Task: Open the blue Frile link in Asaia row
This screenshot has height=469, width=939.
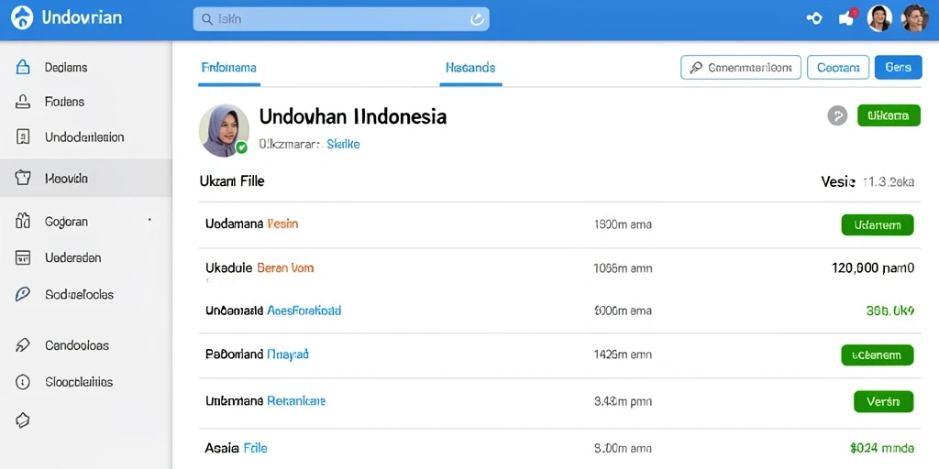Action: [256, 447]
